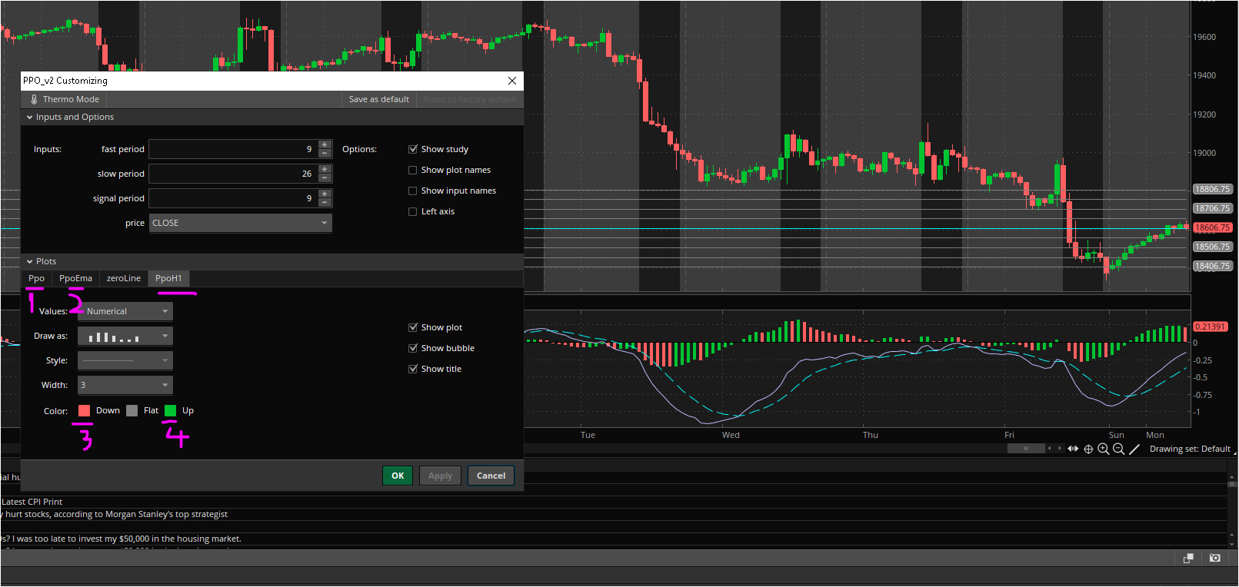Click the 18506.75 price level label
This screenshot has width=1239, height=587.
[1212, 247]
